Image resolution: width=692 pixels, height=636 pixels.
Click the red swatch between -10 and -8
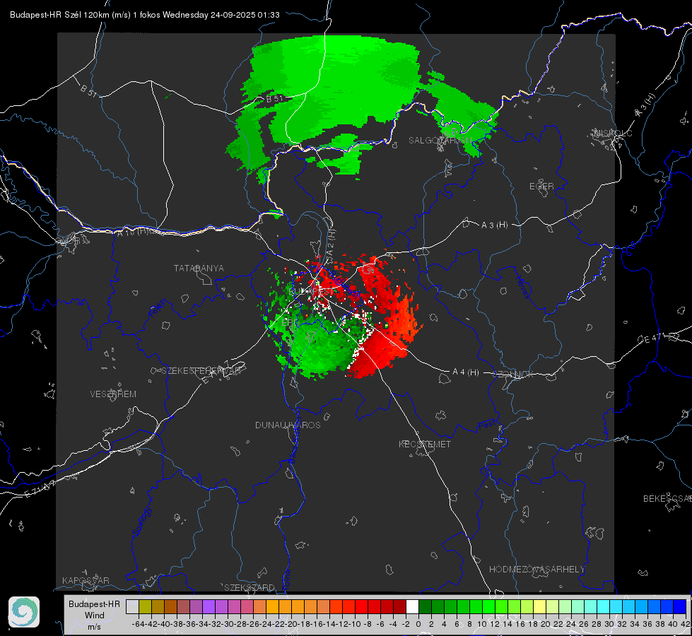coord(361,607)
